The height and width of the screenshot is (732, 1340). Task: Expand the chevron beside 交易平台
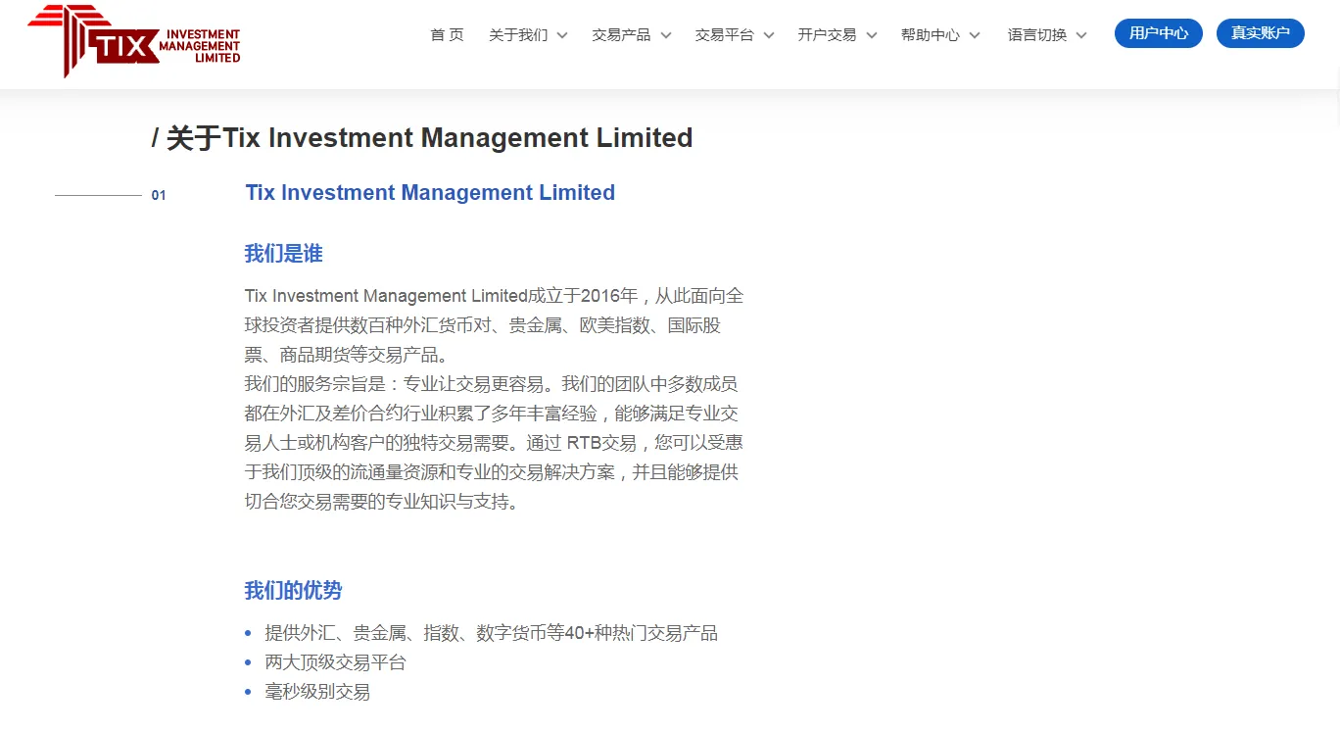(769, 35)
